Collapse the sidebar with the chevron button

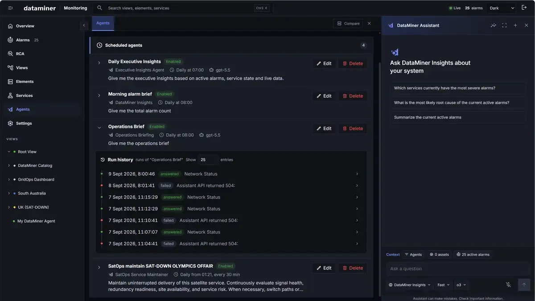84,25
